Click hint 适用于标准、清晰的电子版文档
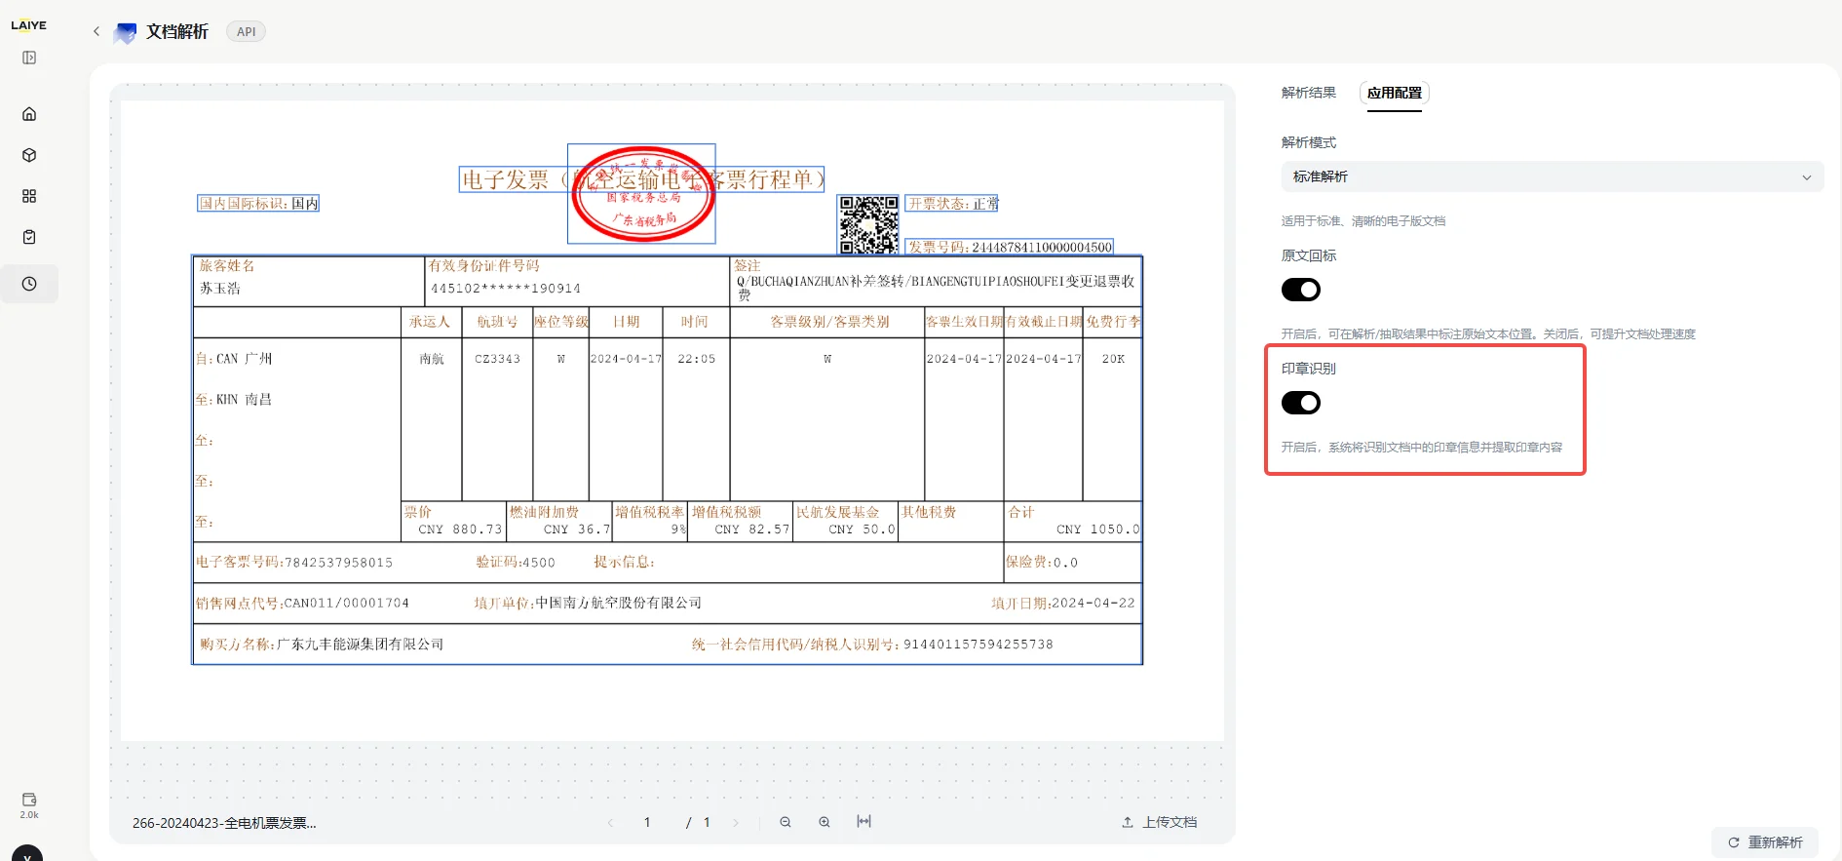 (1363, 221)
